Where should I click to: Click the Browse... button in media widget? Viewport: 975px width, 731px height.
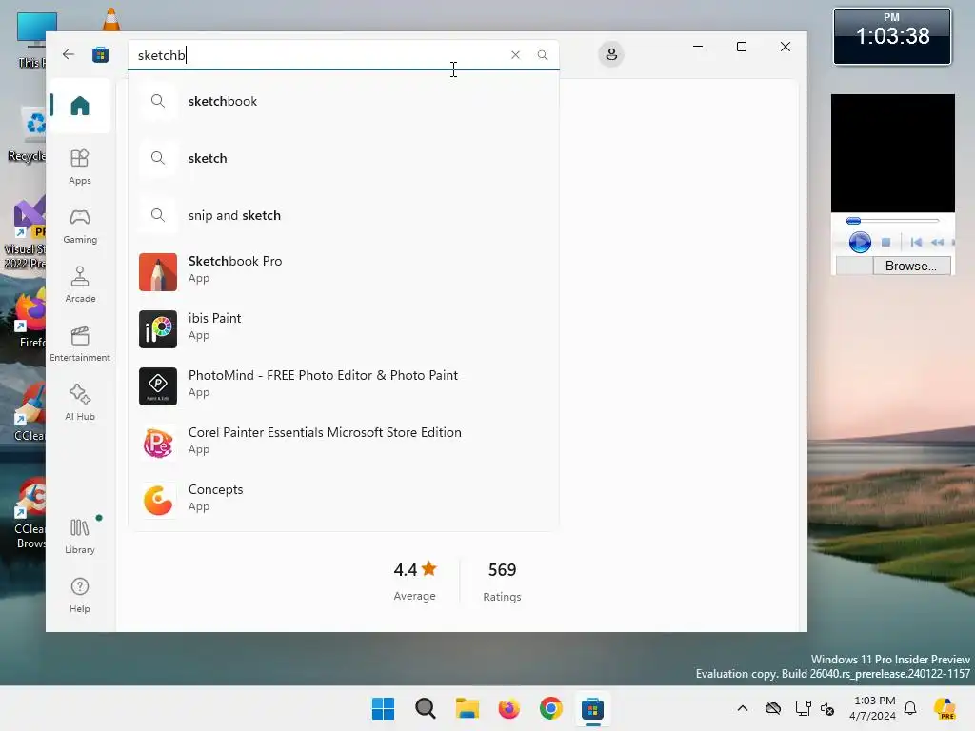pyautogui.click(x=910, y=266)
